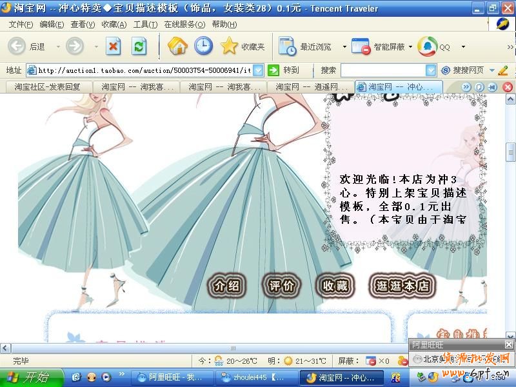Open the 工具(T) menu
Image resolution: width=516 pixels, height=387 pixels.
pyautogui.click(x=144, y=25)
